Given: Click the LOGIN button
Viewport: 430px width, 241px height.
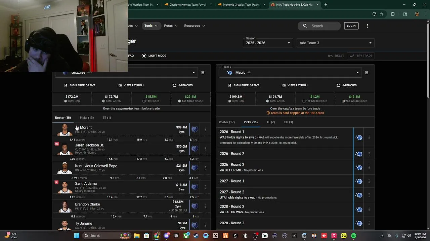Looking at the screenshot, I should pos(351,26).
